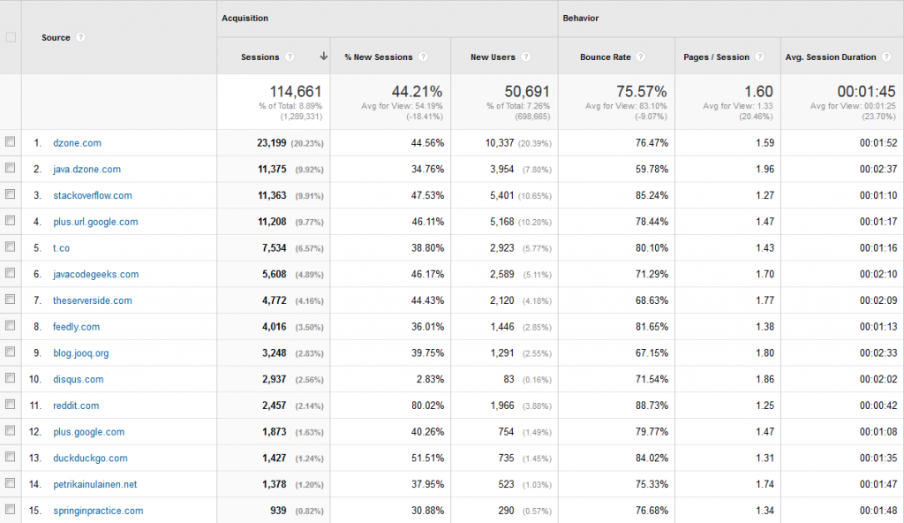
Task: Open the disqus.com source link
Action: pos(79,379)
